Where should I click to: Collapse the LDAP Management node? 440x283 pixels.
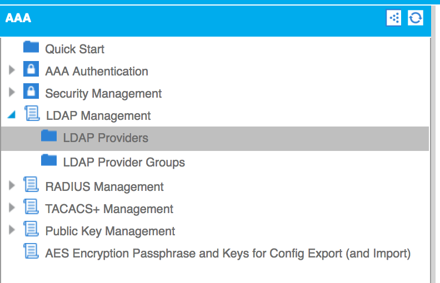12,114
